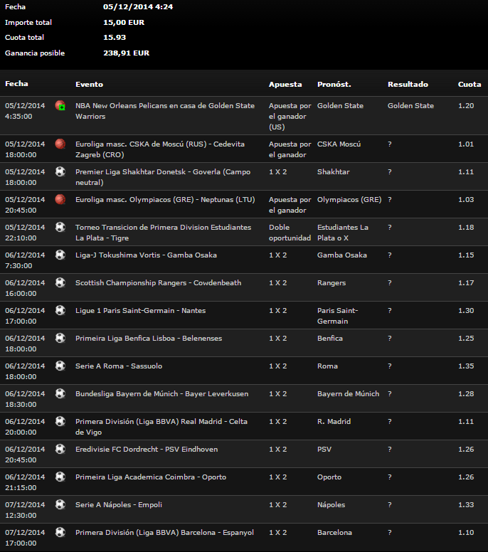Screen dimensions: 488x552
Task: Click the 238,91 EUR possible winnings value
Action: click(126, 53)
